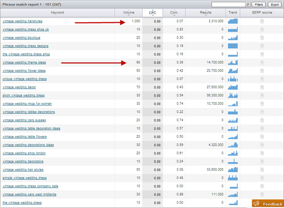Open SERP source for short vintage wedding dress
The width and height of the screenshot is (284, 208).
(262, 96)
